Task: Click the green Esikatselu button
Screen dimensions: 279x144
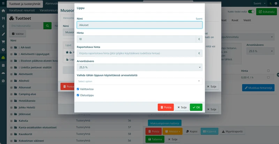Action: pos(266,12)
